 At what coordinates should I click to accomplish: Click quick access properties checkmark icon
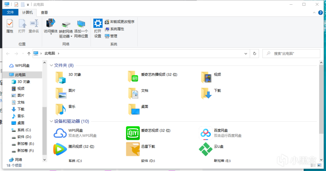click(16, 4)
